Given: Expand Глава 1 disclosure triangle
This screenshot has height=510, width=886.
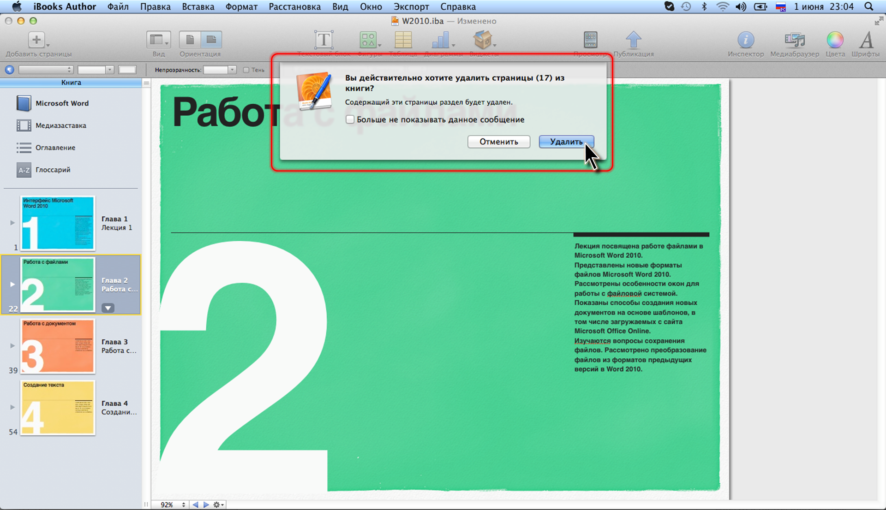Looking at the screenshot, I should [x=12, y=223].
